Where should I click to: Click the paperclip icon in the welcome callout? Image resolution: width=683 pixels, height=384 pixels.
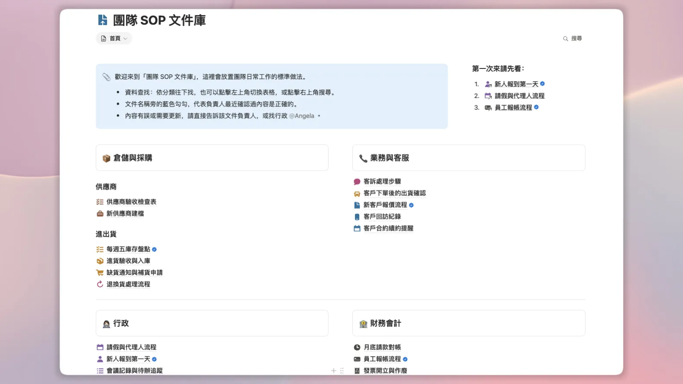pyautogui.click(x=106, y=77)
